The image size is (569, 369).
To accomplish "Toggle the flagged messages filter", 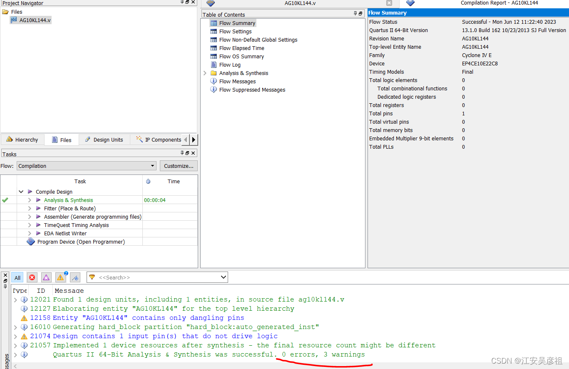I will coord(75,277).
